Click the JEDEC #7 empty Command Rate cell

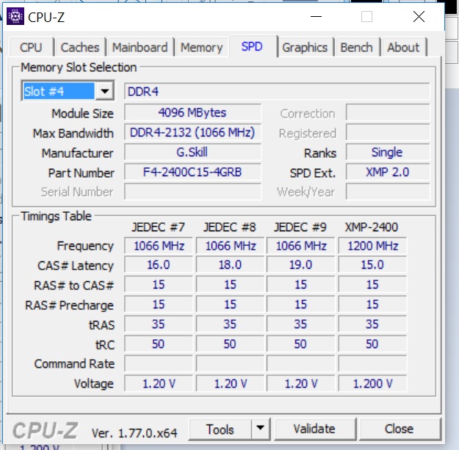point(159,363)
